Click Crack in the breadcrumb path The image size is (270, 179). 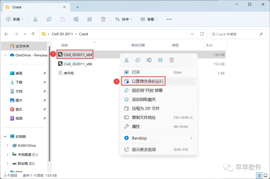(83, 34)
